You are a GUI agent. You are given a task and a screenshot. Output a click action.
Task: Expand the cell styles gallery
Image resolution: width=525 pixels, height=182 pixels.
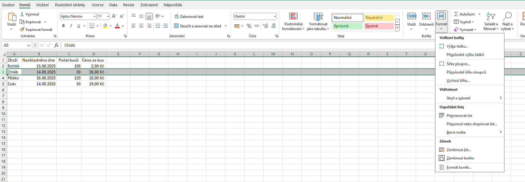coord(397,28)
